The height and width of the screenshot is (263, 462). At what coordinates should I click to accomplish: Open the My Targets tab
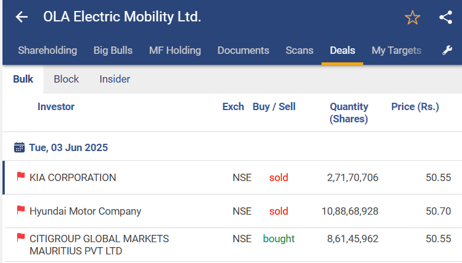pos(396,51)
